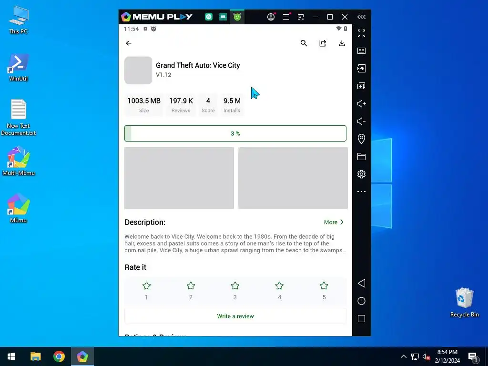Click the description paragraph text
The width and height of the screenshot is (488, 366).
pos(235,244)
